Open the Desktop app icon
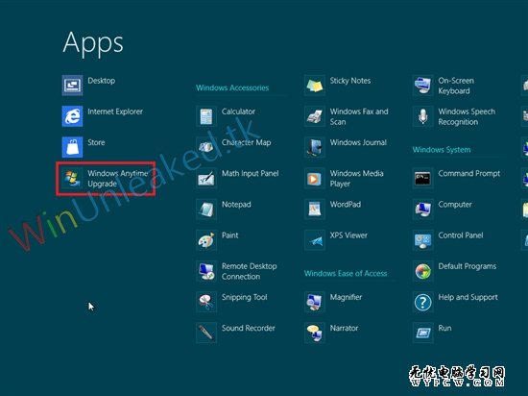Screen dimensions: 528x396 pyautogui.click(x=72, y=86)
